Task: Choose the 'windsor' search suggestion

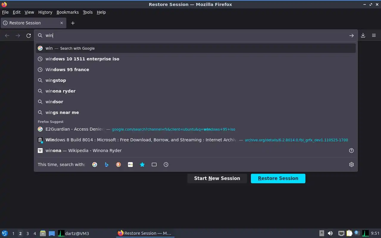Action: (196, 102)
